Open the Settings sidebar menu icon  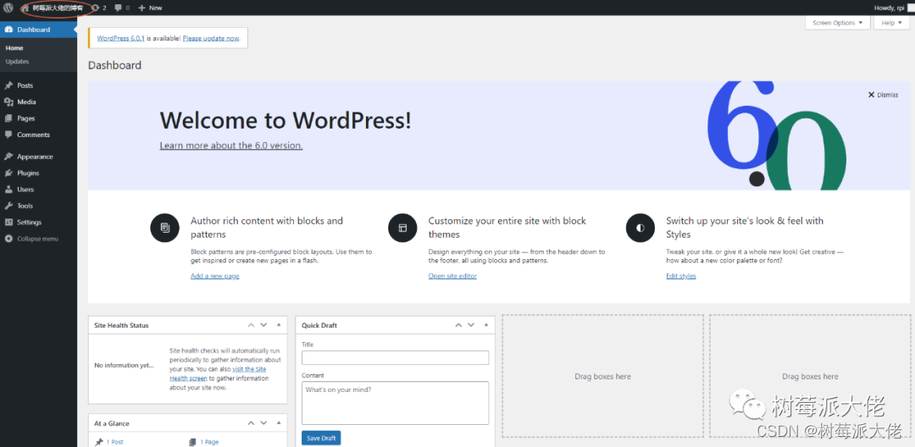pos(8,222)
